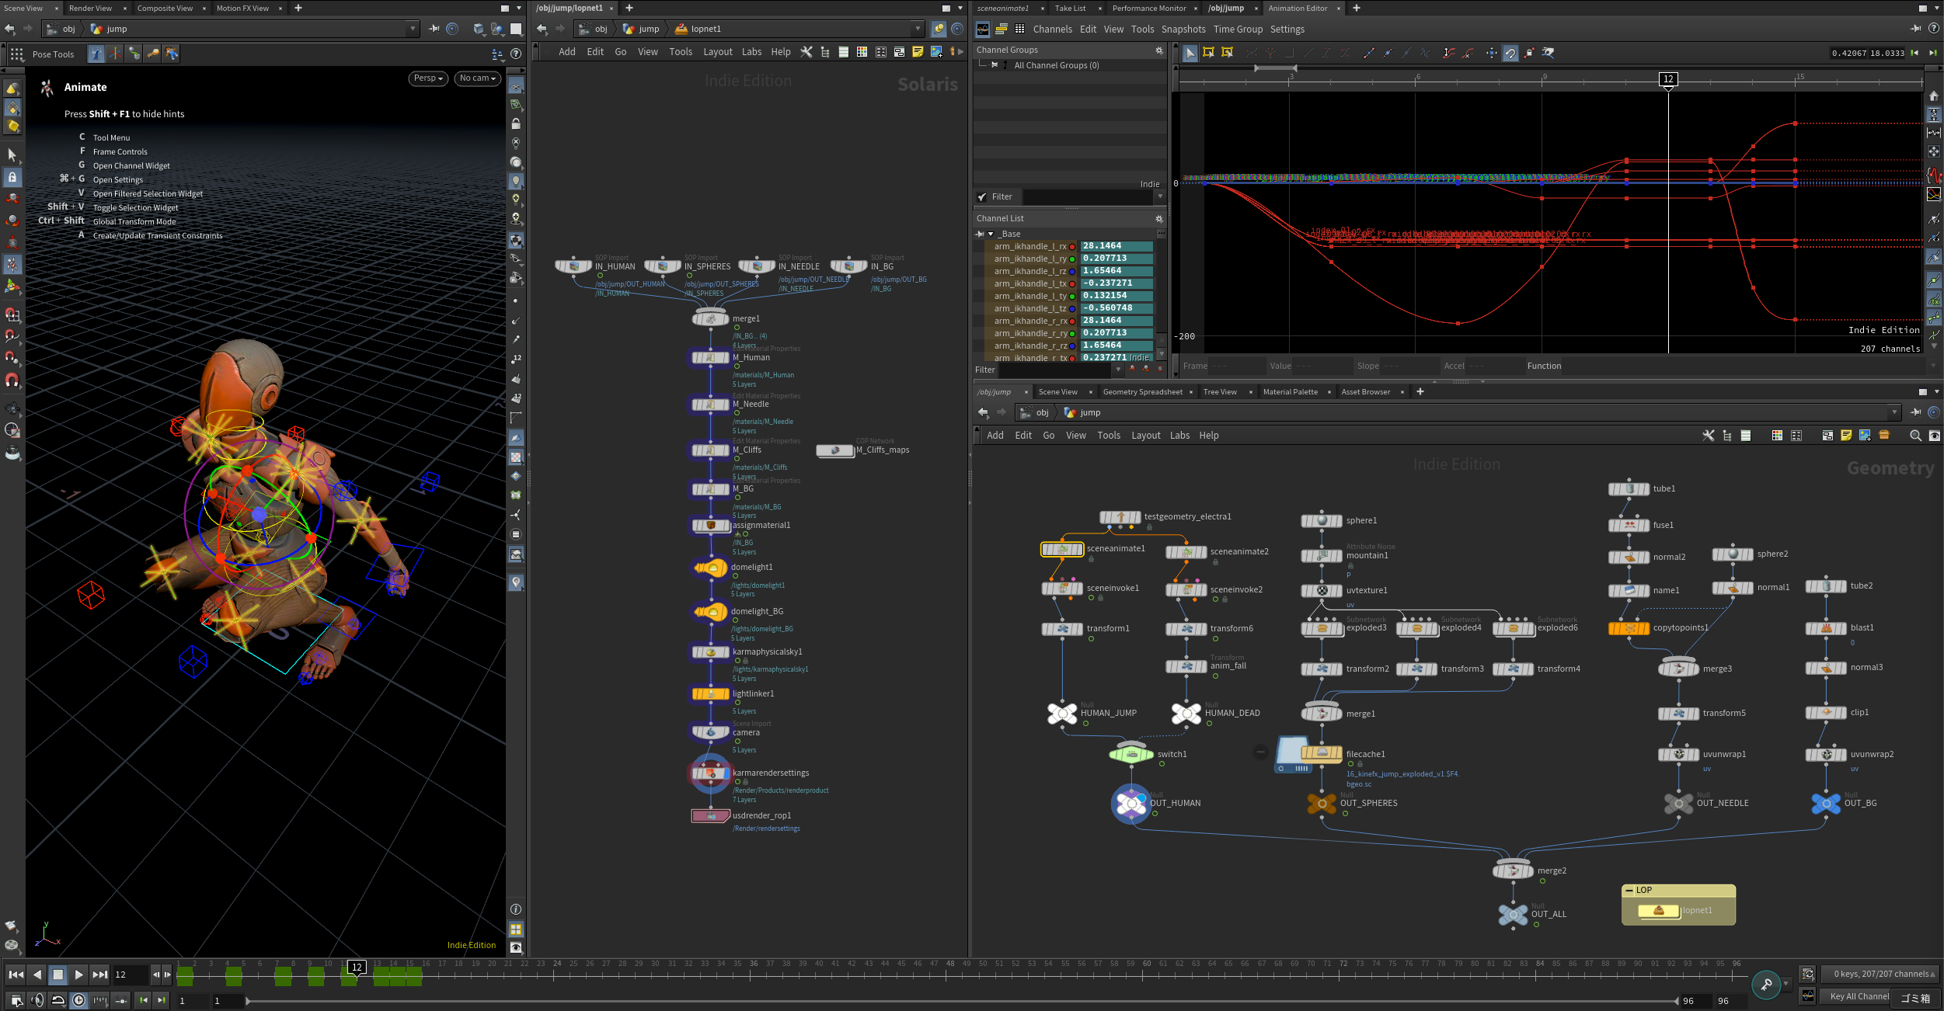Switch to the Take List tab
This screenshot has height=1011, width=1944.
pyautogui.click(x=1070, y=9)
